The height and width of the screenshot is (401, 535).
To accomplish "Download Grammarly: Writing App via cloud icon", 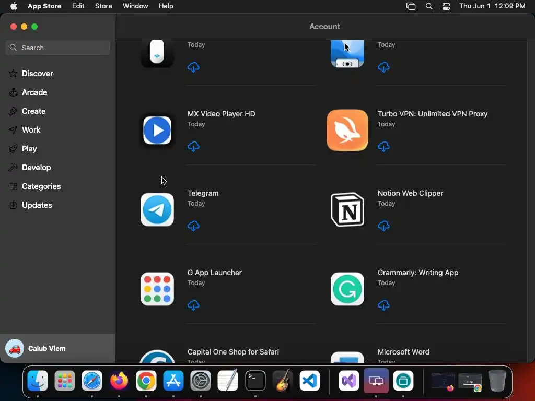I will coord(383,305).
